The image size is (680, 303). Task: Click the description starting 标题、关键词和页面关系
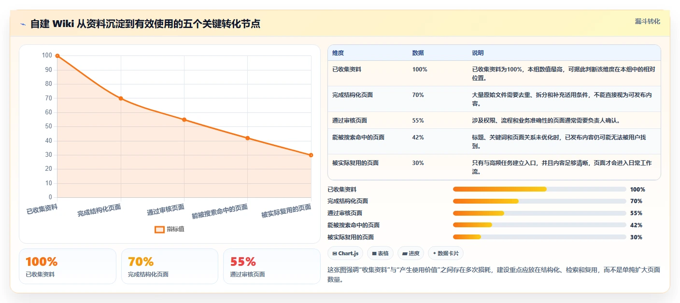[559, 142]
